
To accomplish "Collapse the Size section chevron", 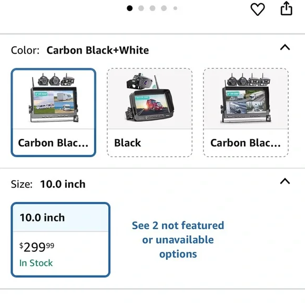I will coord(285,181).
